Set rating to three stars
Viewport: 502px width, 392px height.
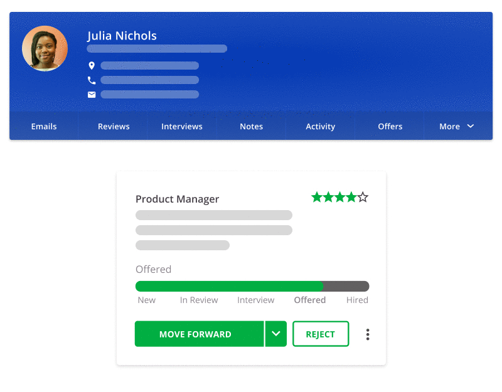(339, 198)
